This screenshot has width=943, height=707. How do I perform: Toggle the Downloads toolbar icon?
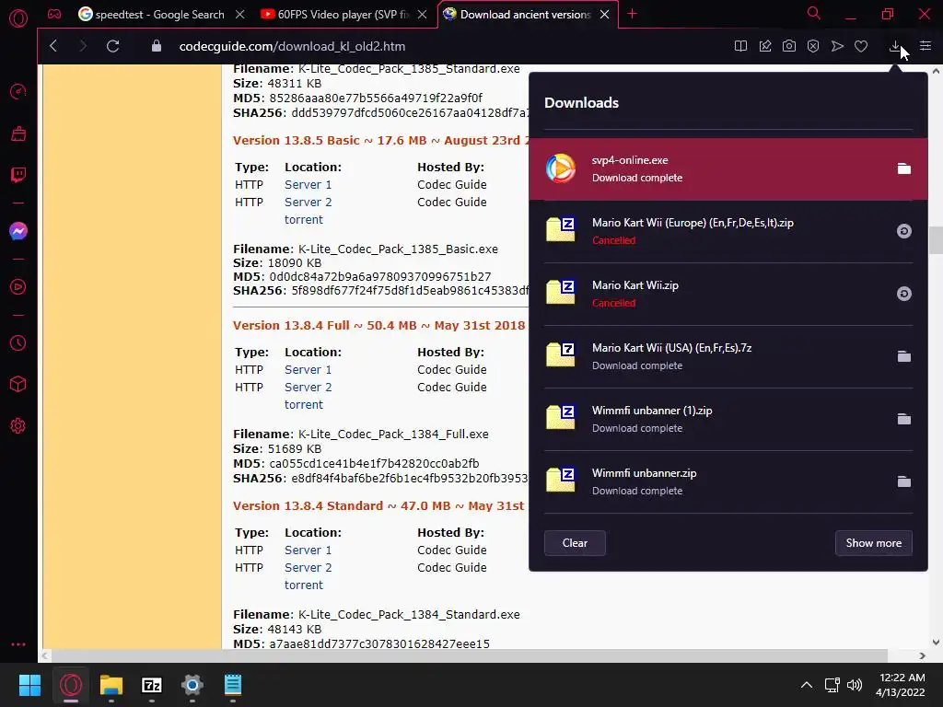point(895,46)
